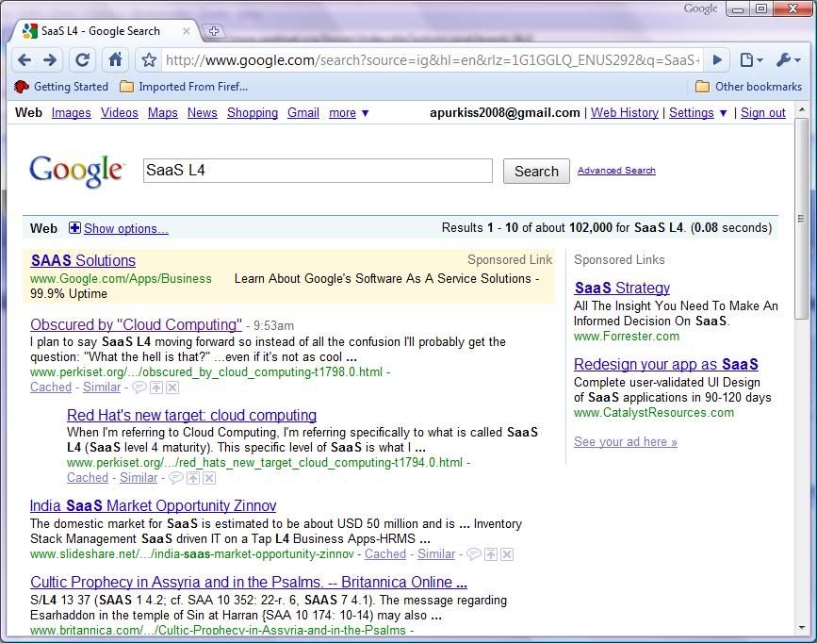
Task: Expand Show options plus icon
Action: pos(74,228)
